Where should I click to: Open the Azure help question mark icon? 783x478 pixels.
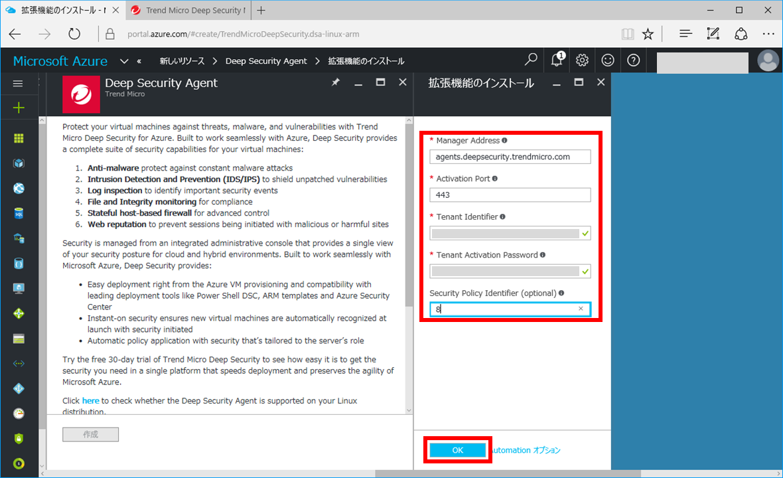pos(632,60)
